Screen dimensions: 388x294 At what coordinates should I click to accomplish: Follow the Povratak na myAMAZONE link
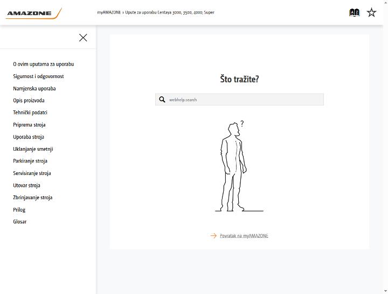244,236
